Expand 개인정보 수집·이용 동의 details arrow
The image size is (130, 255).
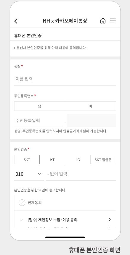[x=110, y=220]
